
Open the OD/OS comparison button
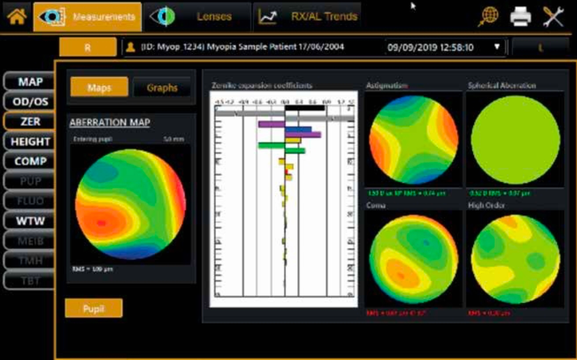pos(29,102)
